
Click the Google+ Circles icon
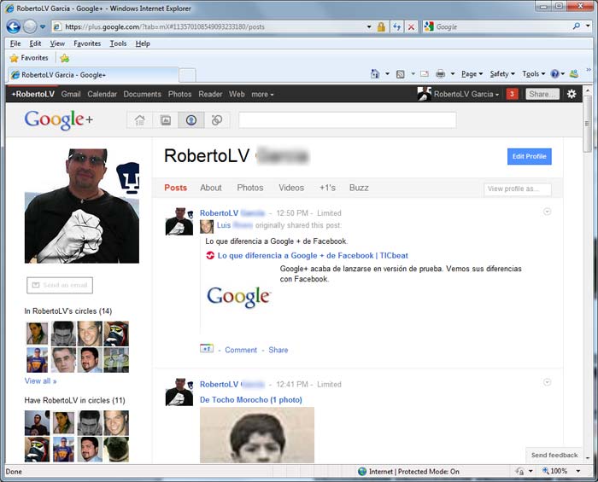[217, 120]
